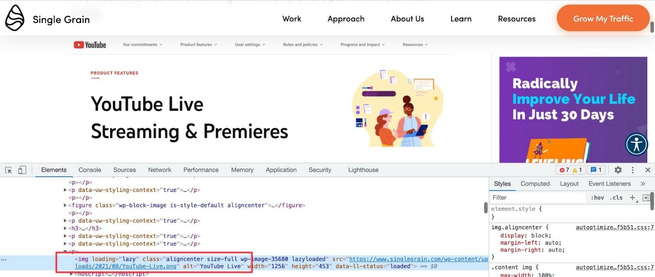Open DevTools three-dot customize menu
Image resolution: width=655 pixels, height=277 pixels.
pyautogui.click(x=632, y=170)
